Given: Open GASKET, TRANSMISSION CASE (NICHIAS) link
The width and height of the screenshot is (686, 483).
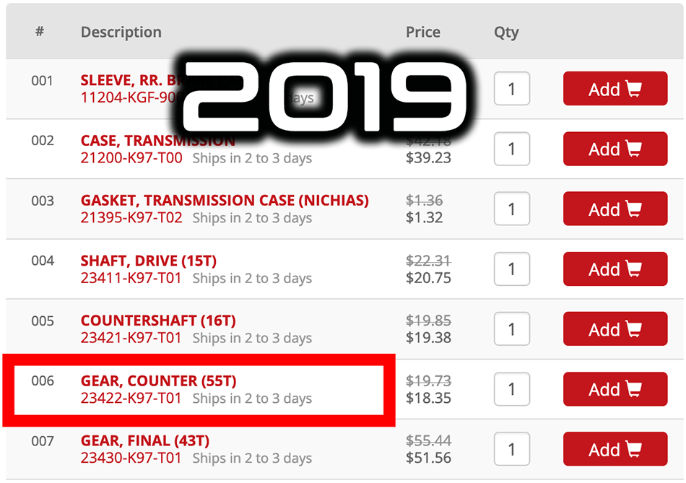Looking at the screenshot, I should (225, 201).
